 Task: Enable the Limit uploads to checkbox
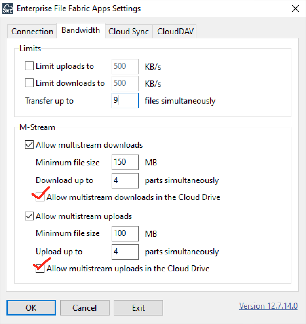30,66
